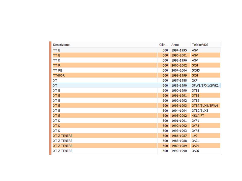Sort by the Telaio/VDS column header
This screenshot has height=181, width=242.
pos(206,45)
